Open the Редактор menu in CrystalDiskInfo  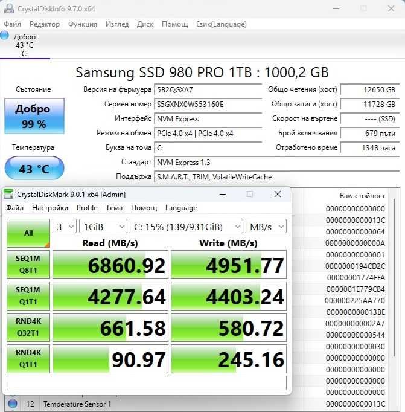[x=45, y=24]
